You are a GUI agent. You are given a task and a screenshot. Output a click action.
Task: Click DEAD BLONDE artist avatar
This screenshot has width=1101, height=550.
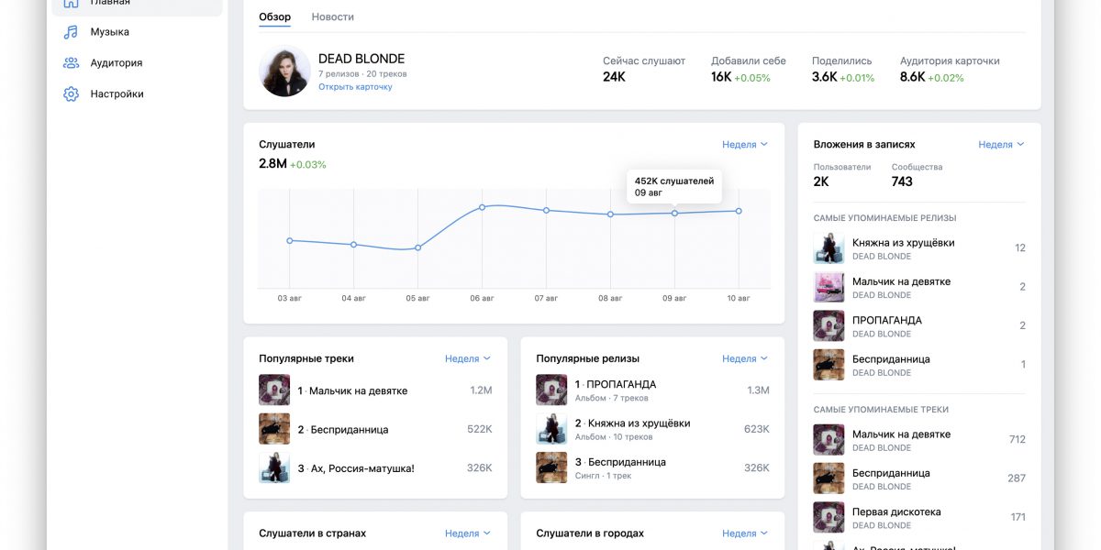(x=284, y=71)
